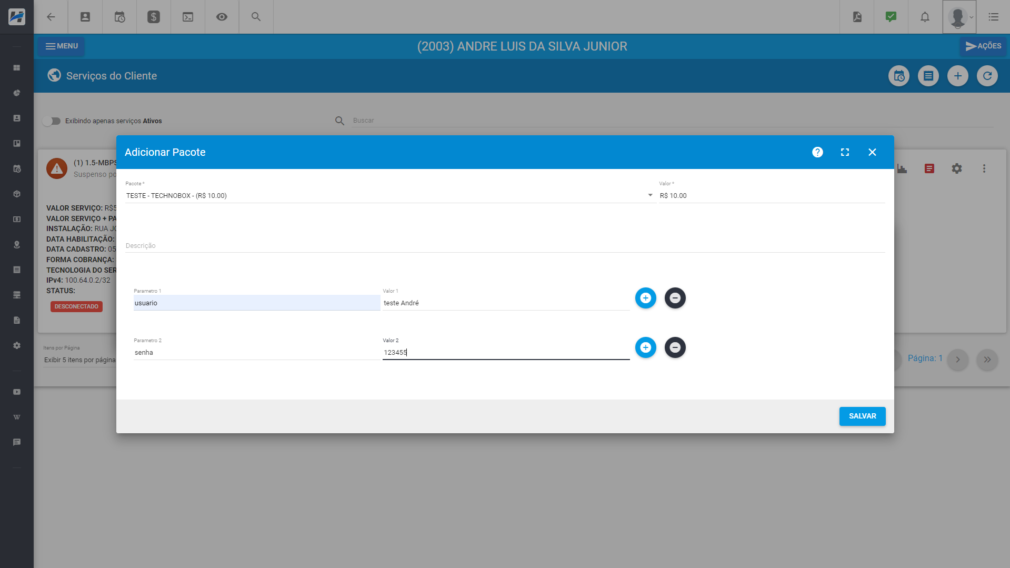Open settings gear in left sidebar
This screenshot has width=1010, height=568.
[x=17, y=346]
